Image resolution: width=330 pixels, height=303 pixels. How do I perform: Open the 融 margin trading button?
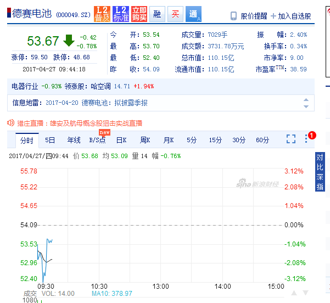tap(157, 14)
